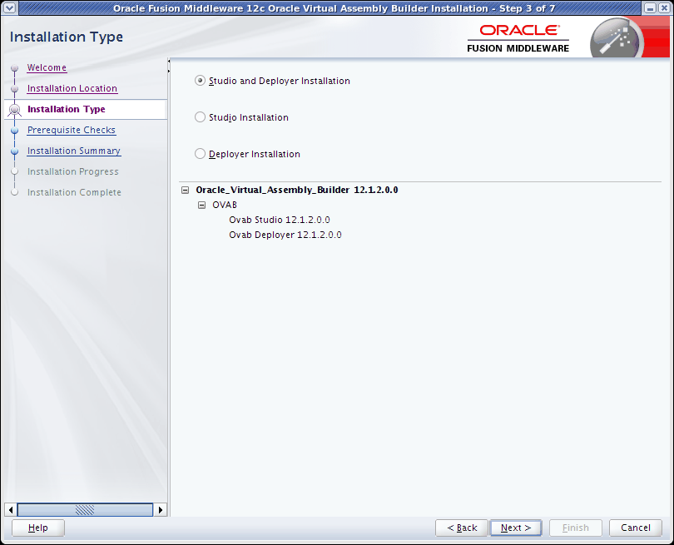Choose the Studio Installation option
The image size is (674, 545).
[x=200, y=117]
